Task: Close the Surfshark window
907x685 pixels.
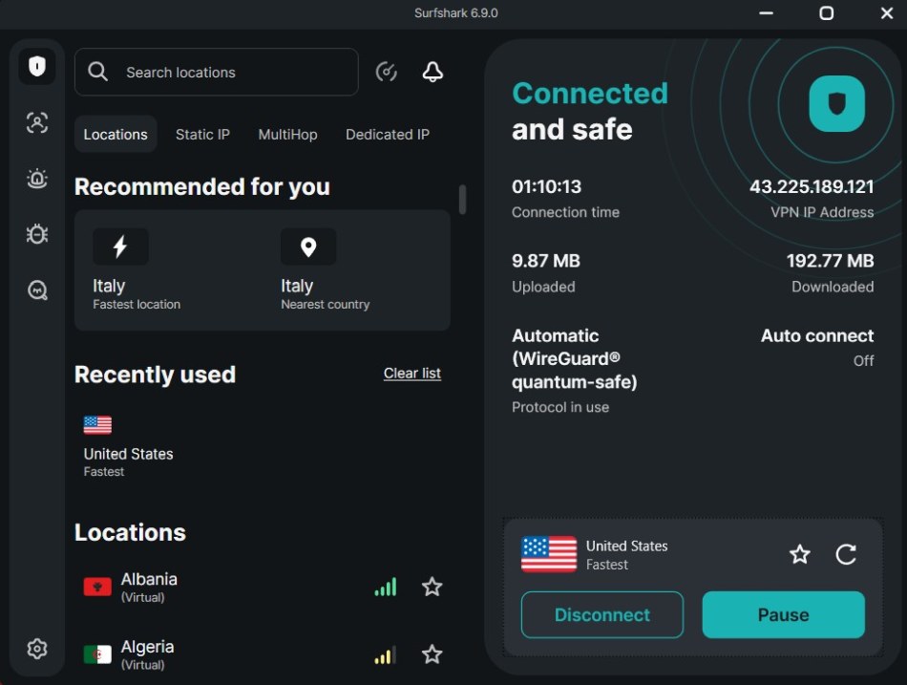Action: coord(887,12)
